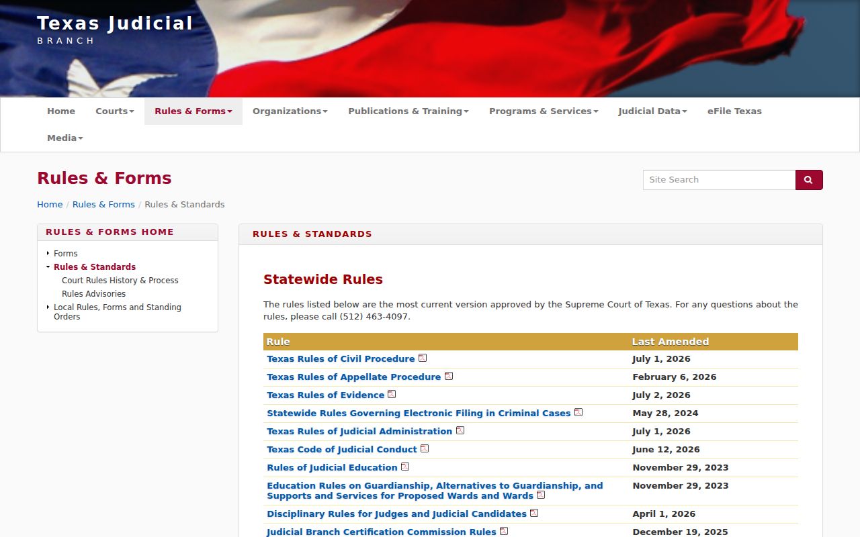Screen dimensions: 860x537
Task: Open PDF icon beside Disciplinary Rules for Judges
Action: (534, 513)
